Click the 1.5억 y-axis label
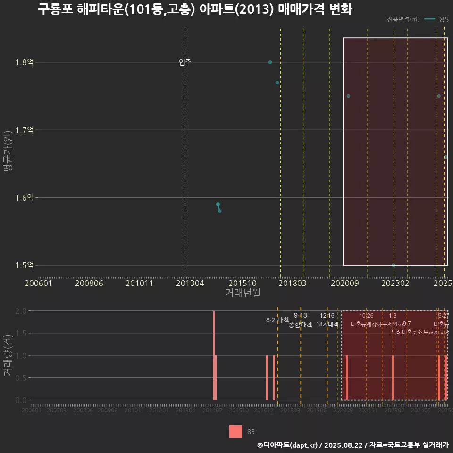The image size is (453, 453). tap(25, 265)
